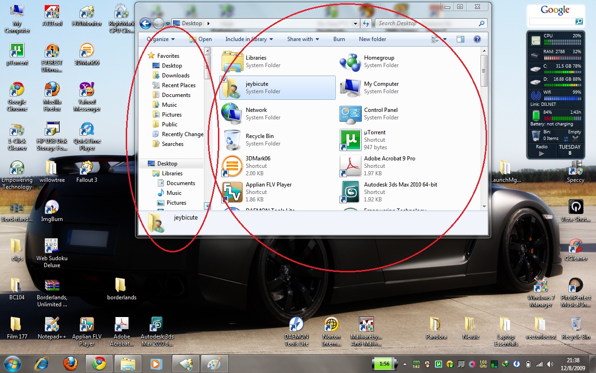Click the file list vertical scrollbar thumb

coord(484,71)
